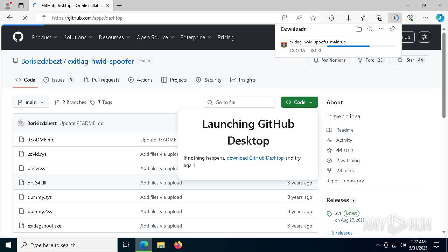Expand the Product navigation menu
This screenshot has height=252, width=448.
point(44,37)
